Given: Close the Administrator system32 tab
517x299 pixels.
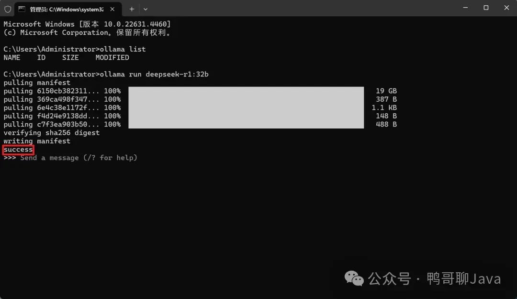Looking at the screenshot, I should click(x=112, y=9).
